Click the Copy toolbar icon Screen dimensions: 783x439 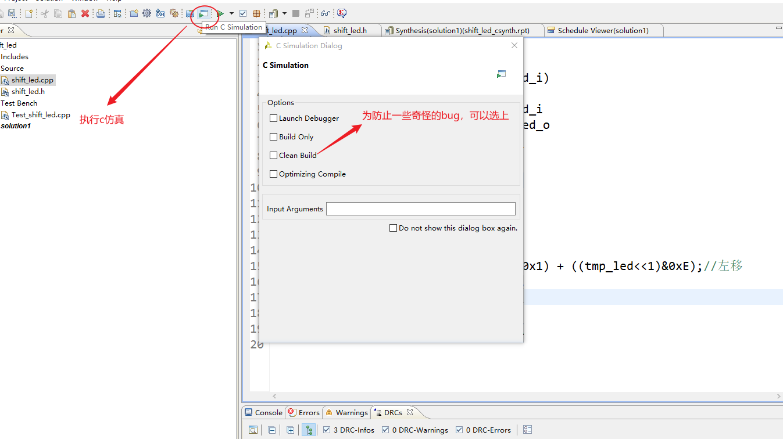[x=58, y=13]
